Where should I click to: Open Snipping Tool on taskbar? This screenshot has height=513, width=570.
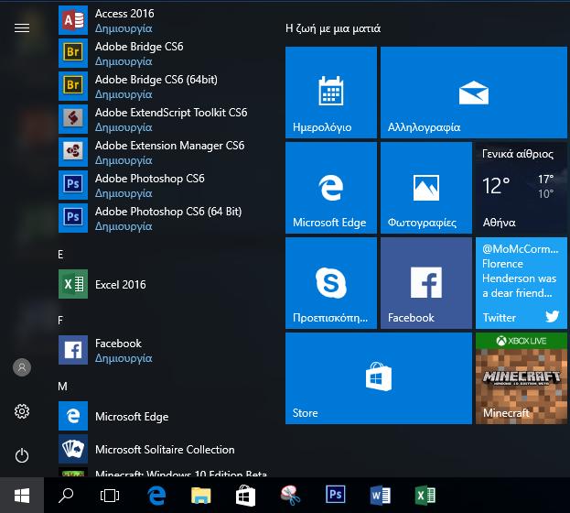click(290, 496)
